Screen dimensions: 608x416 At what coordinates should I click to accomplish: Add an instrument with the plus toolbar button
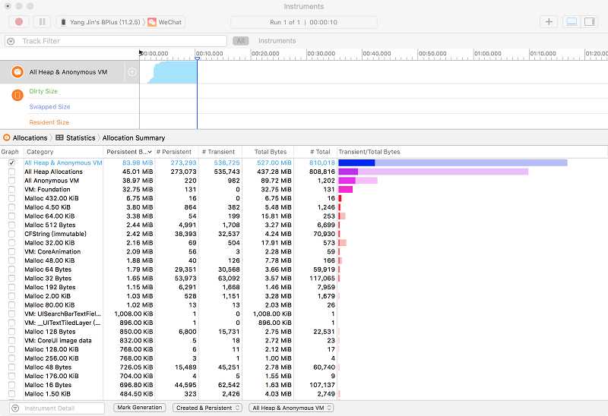(549, 22)
